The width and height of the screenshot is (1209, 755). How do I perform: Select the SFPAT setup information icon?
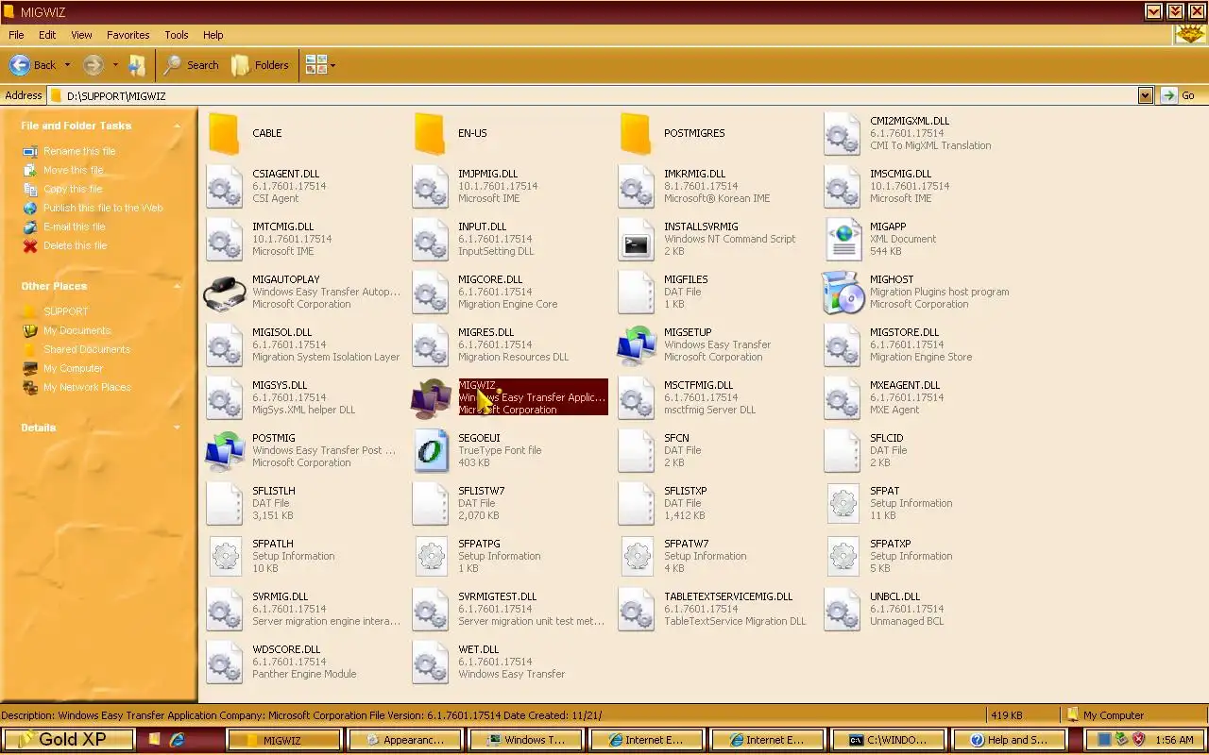tap(843, 503)
